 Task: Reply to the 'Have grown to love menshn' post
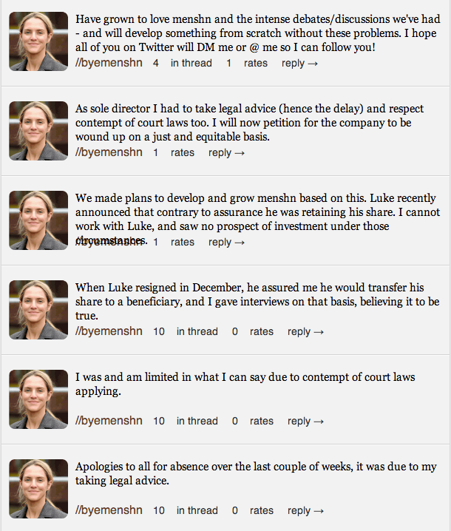(299, 64)
